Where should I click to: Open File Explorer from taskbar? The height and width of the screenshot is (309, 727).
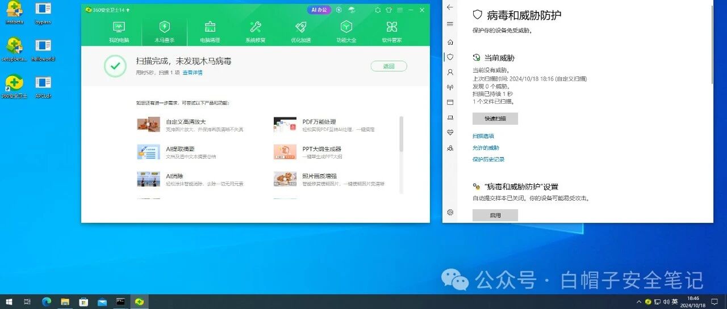click(x=65, y=302)
